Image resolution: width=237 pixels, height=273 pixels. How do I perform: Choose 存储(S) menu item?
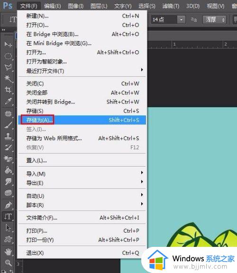[82, 111]
